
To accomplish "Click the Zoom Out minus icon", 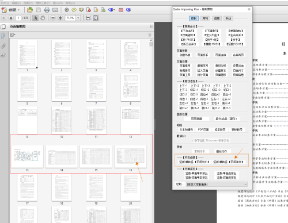I will [53, 18].
